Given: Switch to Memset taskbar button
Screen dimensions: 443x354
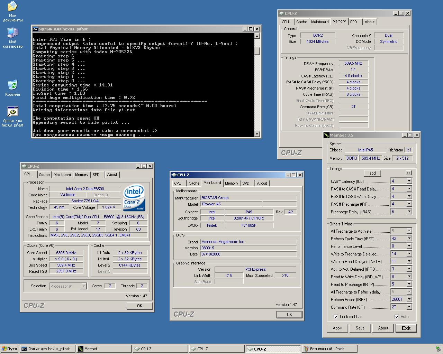Looking at the screenshot, I should [104, 349].
